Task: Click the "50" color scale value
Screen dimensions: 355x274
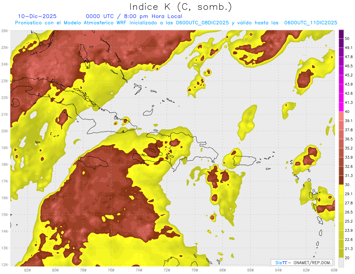Action: (x=347, y=38)
